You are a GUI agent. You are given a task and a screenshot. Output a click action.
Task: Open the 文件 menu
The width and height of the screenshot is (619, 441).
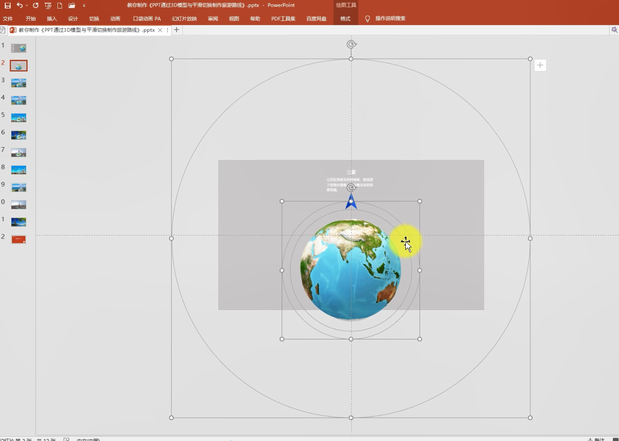[8, 19]
